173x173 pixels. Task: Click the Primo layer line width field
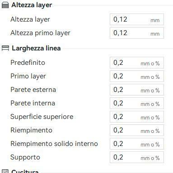click(137, 76)
